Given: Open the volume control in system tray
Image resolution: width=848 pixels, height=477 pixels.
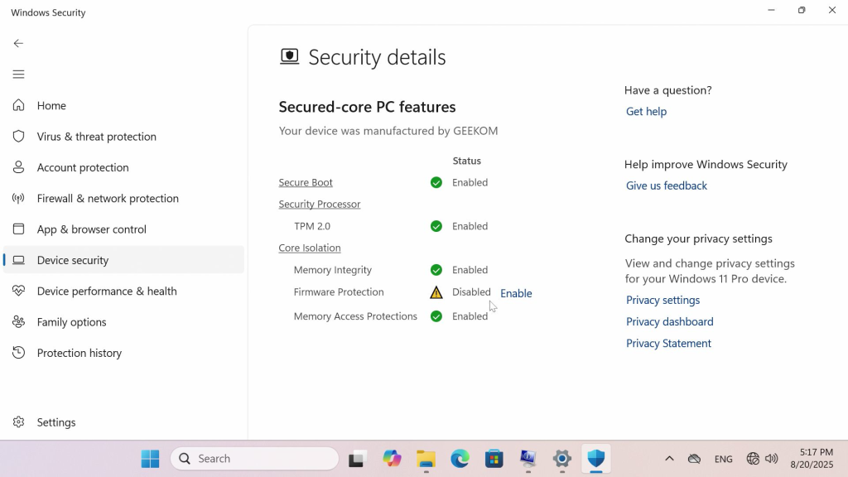Looking at the screenshot, I should (772, 459).
